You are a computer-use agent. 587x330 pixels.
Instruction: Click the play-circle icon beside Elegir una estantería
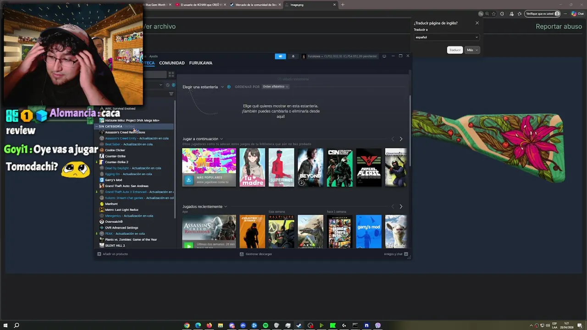229,87
